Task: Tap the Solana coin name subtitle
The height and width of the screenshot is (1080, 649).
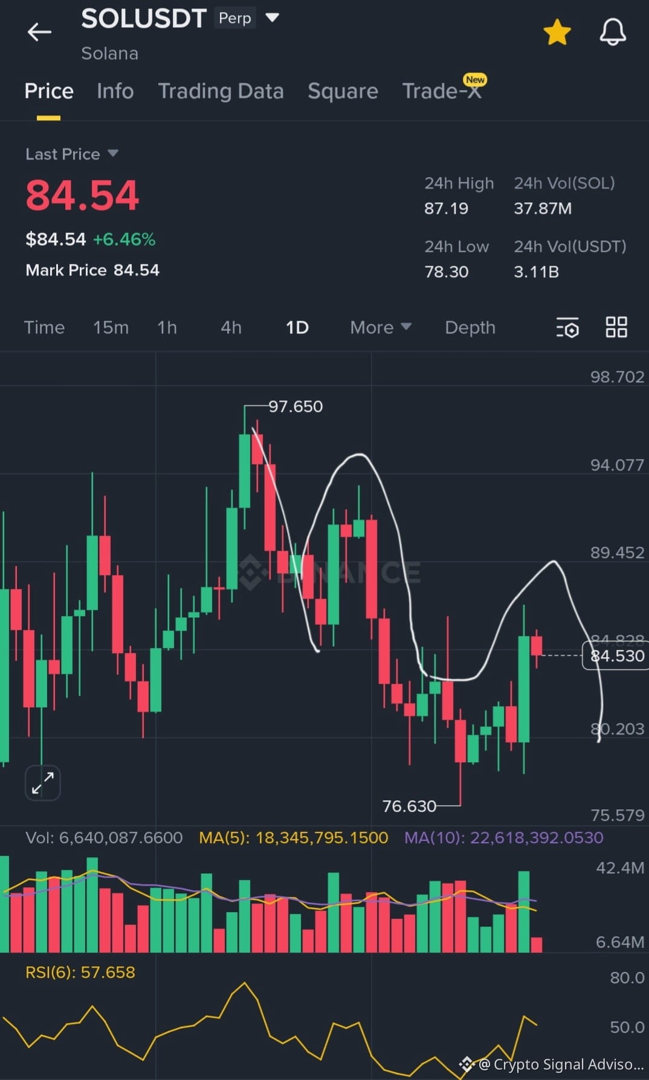Action: click(110, 53)
